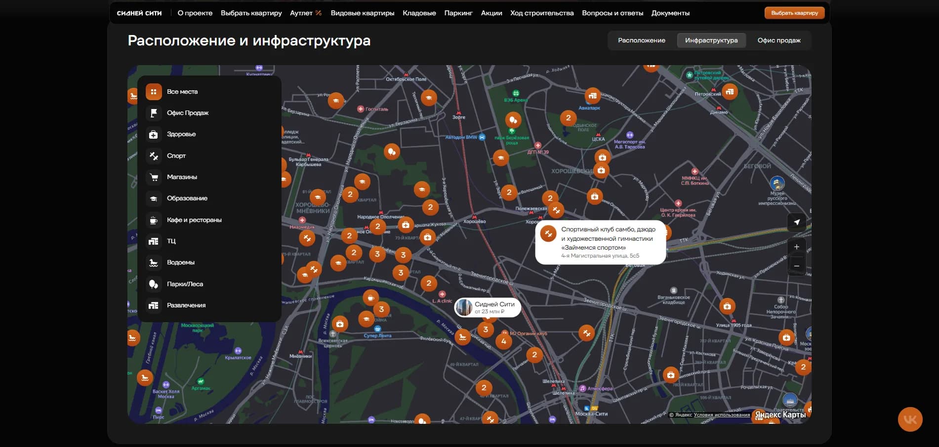Choose 'Магазины' shopping cart filter
939x447 pixels.
[154, 177]
